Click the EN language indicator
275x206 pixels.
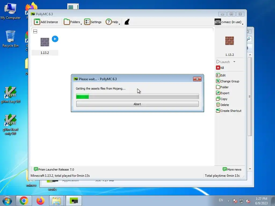(221, 200)
